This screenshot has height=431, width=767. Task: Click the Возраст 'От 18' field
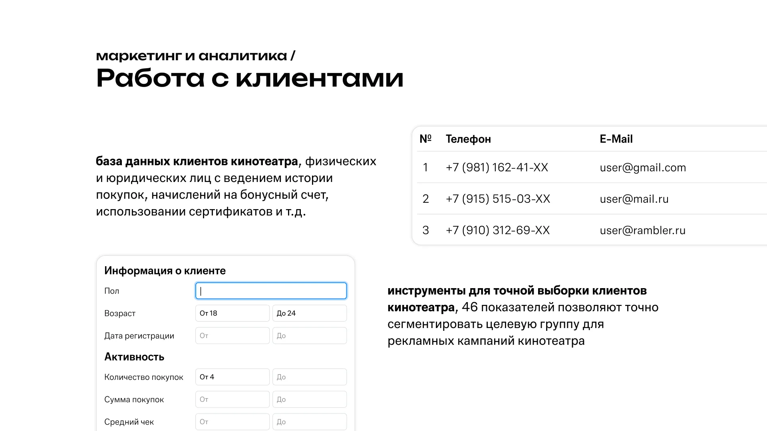(232, 313)
